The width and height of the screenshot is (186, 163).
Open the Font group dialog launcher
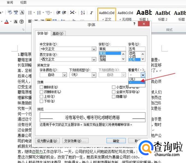pyautogui.click(x=23, y=30)
